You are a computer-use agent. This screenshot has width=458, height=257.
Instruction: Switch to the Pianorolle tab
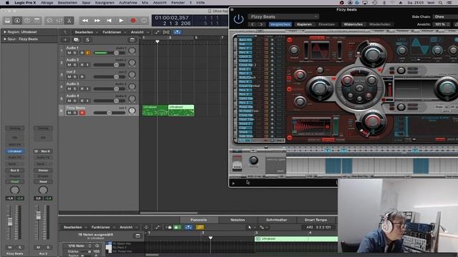(x=198, y=220)
